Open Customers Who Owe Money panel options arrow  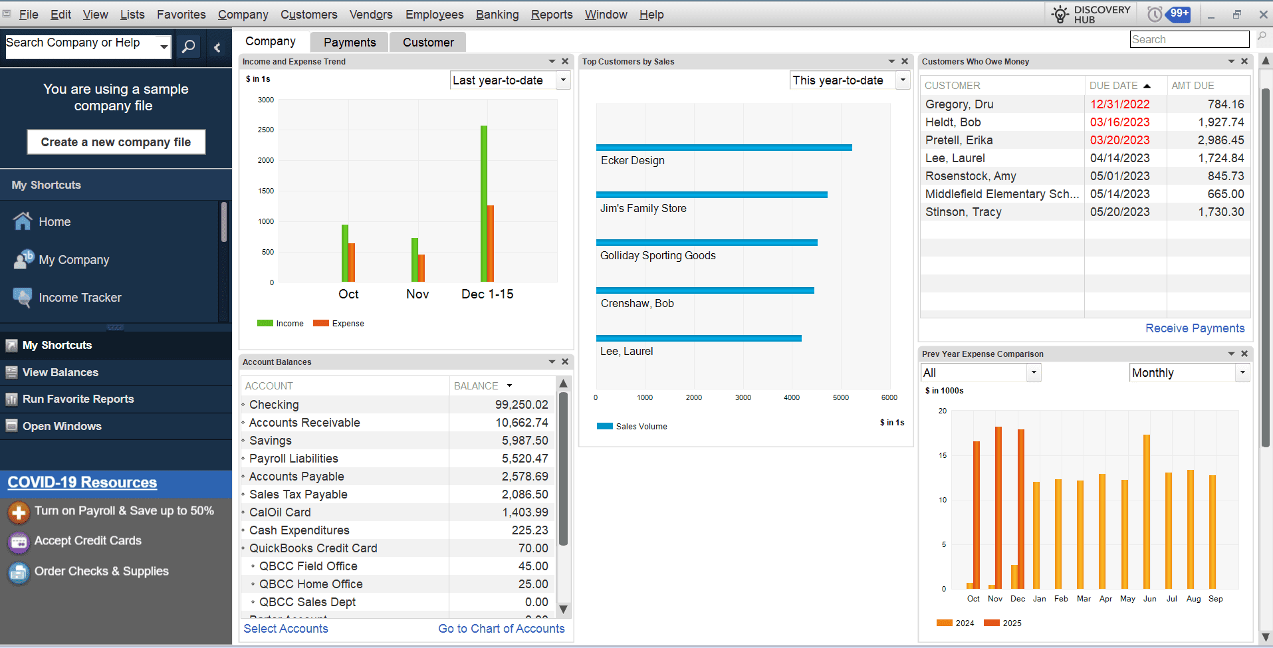(1231, 61)
